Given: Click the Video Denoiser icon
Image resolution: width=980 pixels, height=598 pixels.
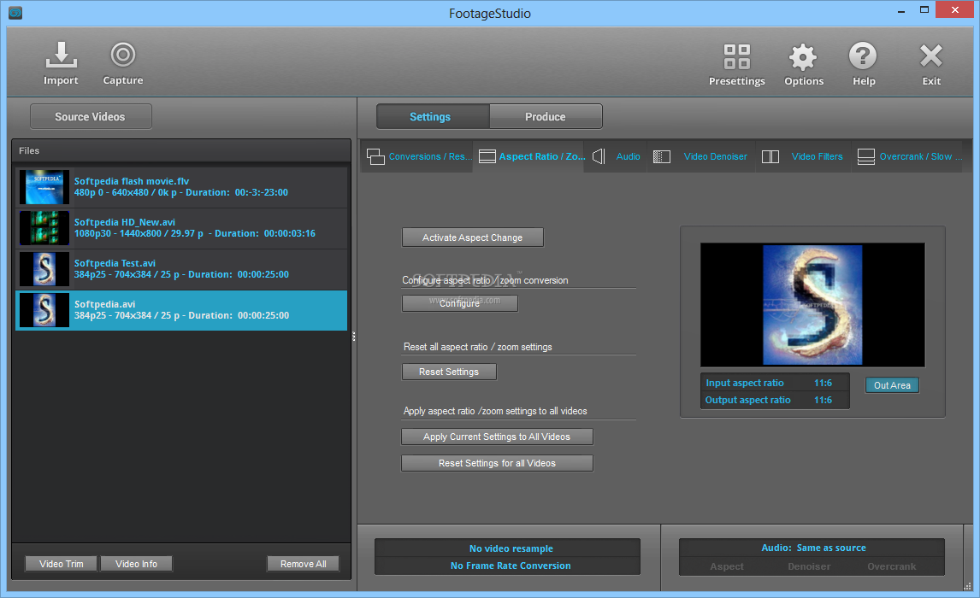Looking at the screenshot, I should [662, 156].
